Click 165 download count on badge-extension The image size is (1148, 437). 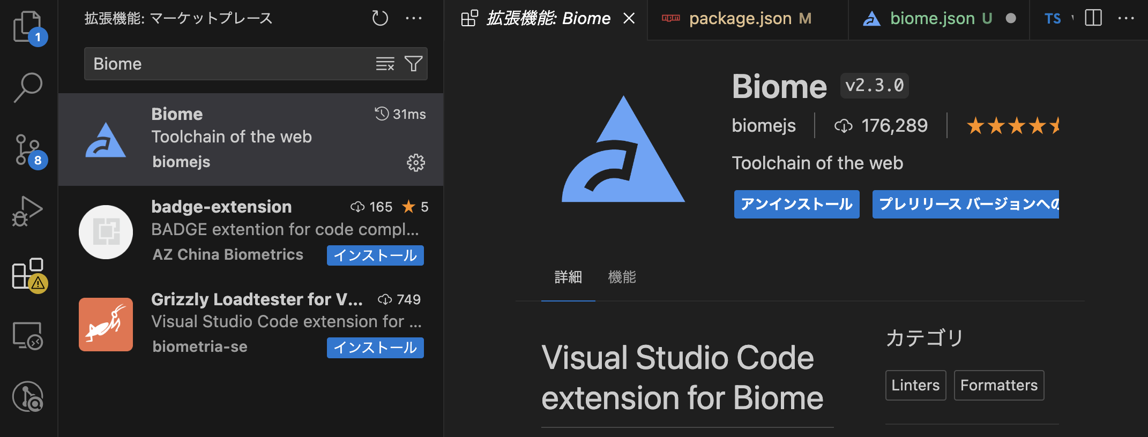point(371,207)
